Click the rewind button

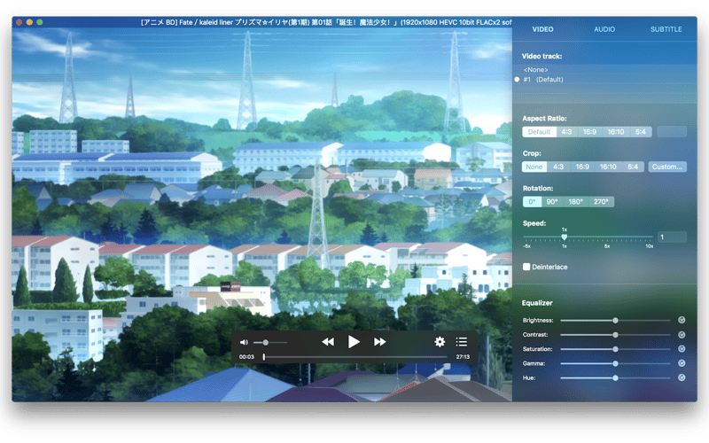click(328, 342)
